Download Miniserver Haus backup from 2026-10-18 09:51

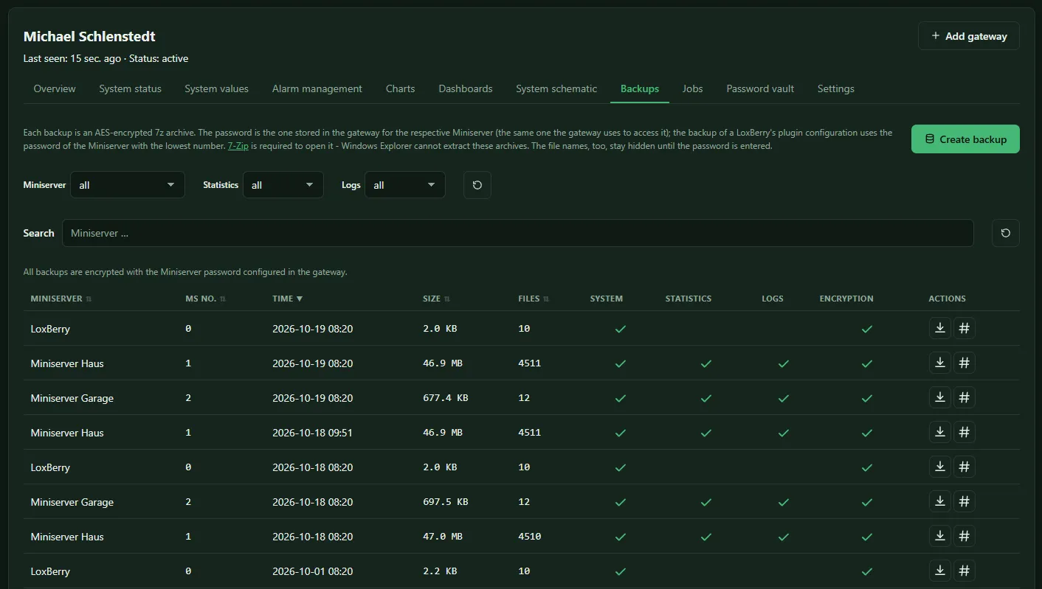point(940,432)
